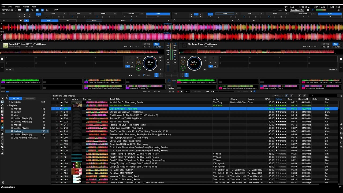
Task: Toggle the mixer panel icon
Action: click(x=42, y=10)
